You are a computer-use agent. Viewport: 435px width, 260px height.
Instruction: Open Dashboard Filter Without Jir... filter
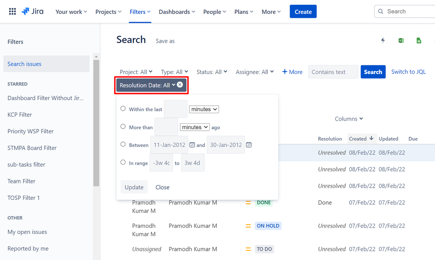(45, 98)
